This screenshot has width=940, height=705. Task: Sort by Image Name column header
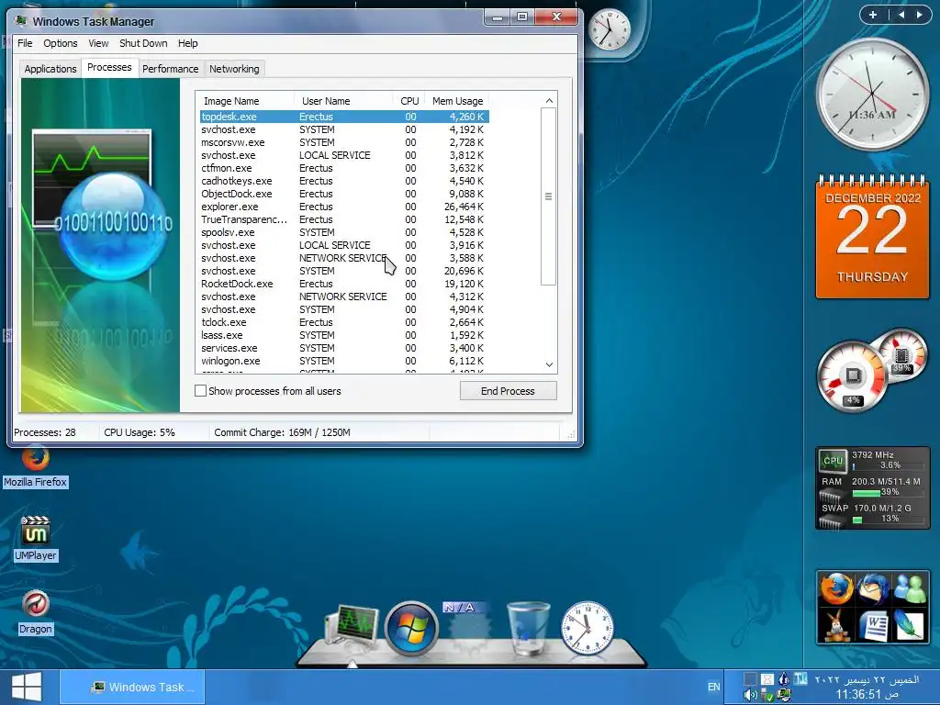244,101
